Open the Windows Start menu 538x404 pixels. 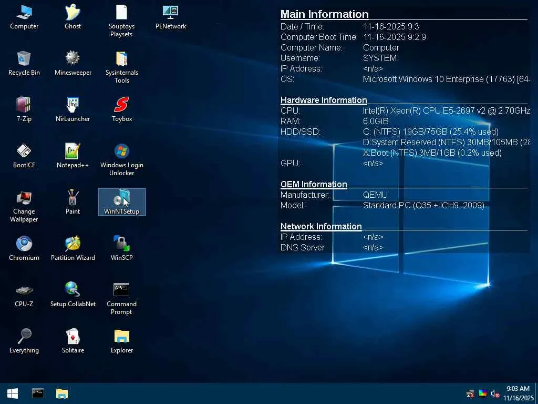(13, 393)
